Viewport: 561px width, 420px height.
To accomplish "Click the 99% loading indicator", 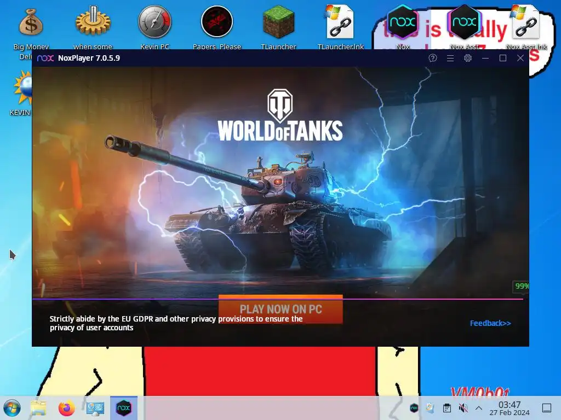I will (x=522, y=285).
